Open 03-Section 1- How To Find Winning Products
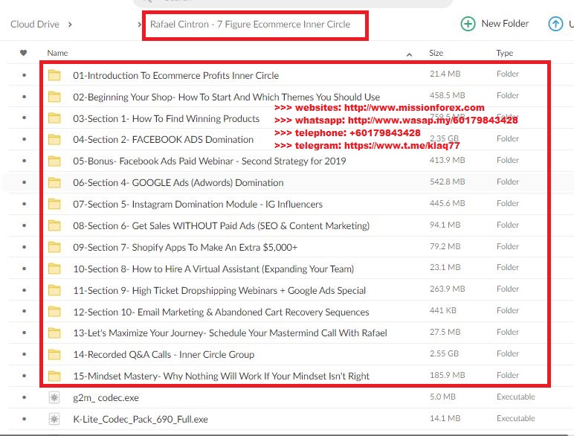Image resolution: width=574 pixels, height=436 pixels. pos(167,119)
